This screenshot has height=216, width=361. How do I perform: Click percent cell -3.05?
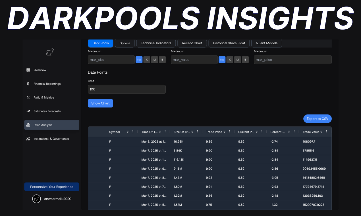tap(274, 178)
